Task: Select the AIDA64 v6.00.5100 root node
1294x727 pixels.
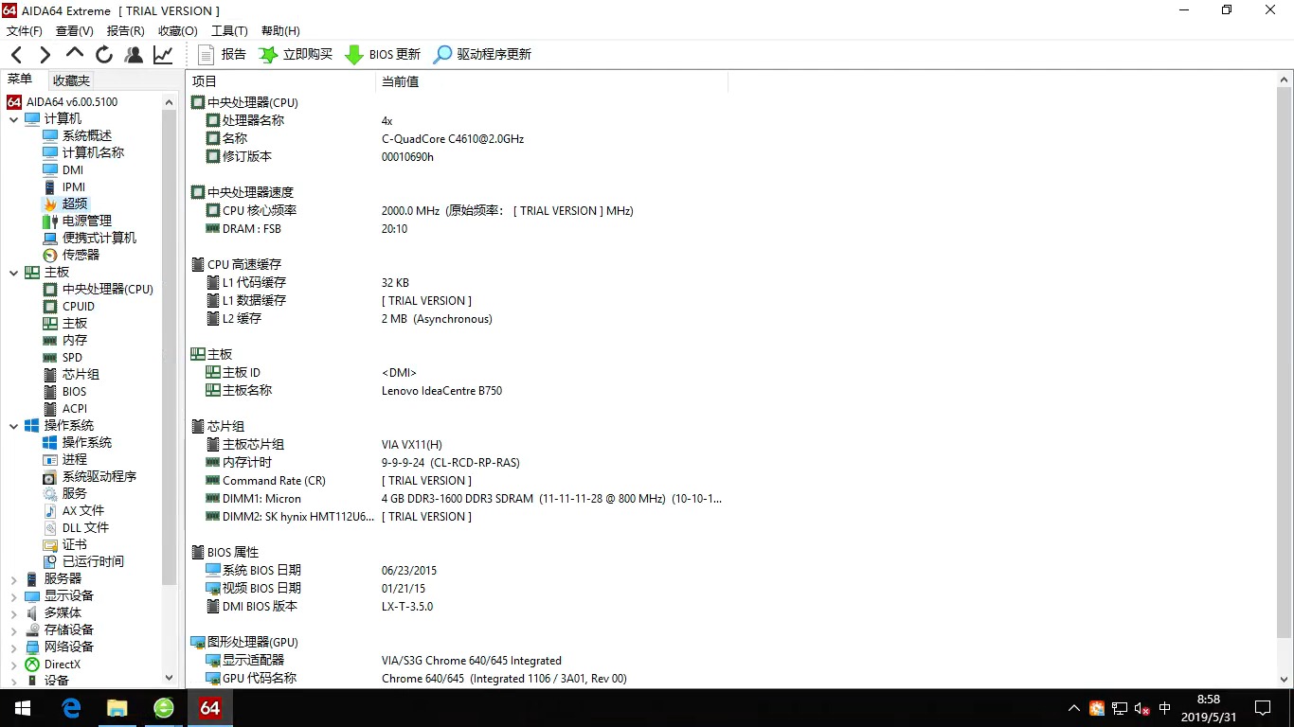Action: [x=63, y=102]
